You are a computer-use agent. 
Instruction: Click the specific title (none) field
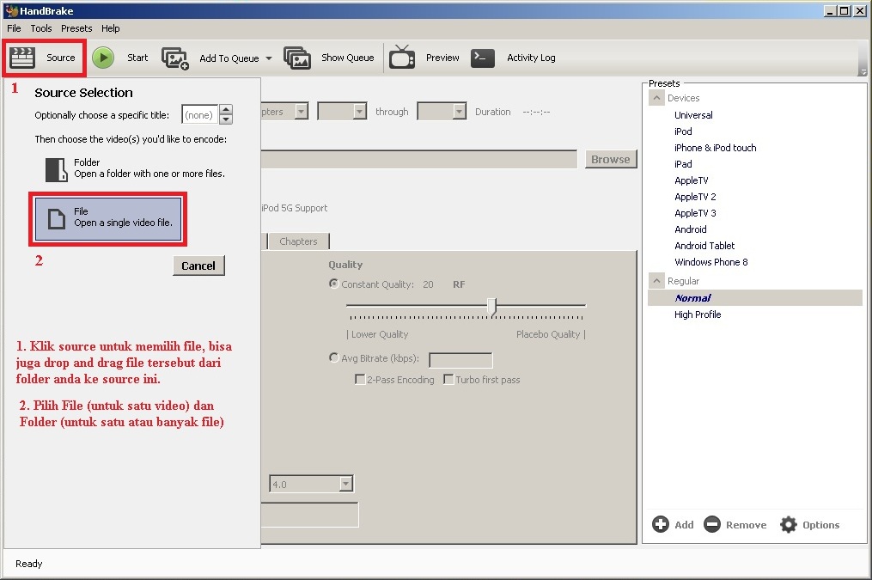[200, 114]
